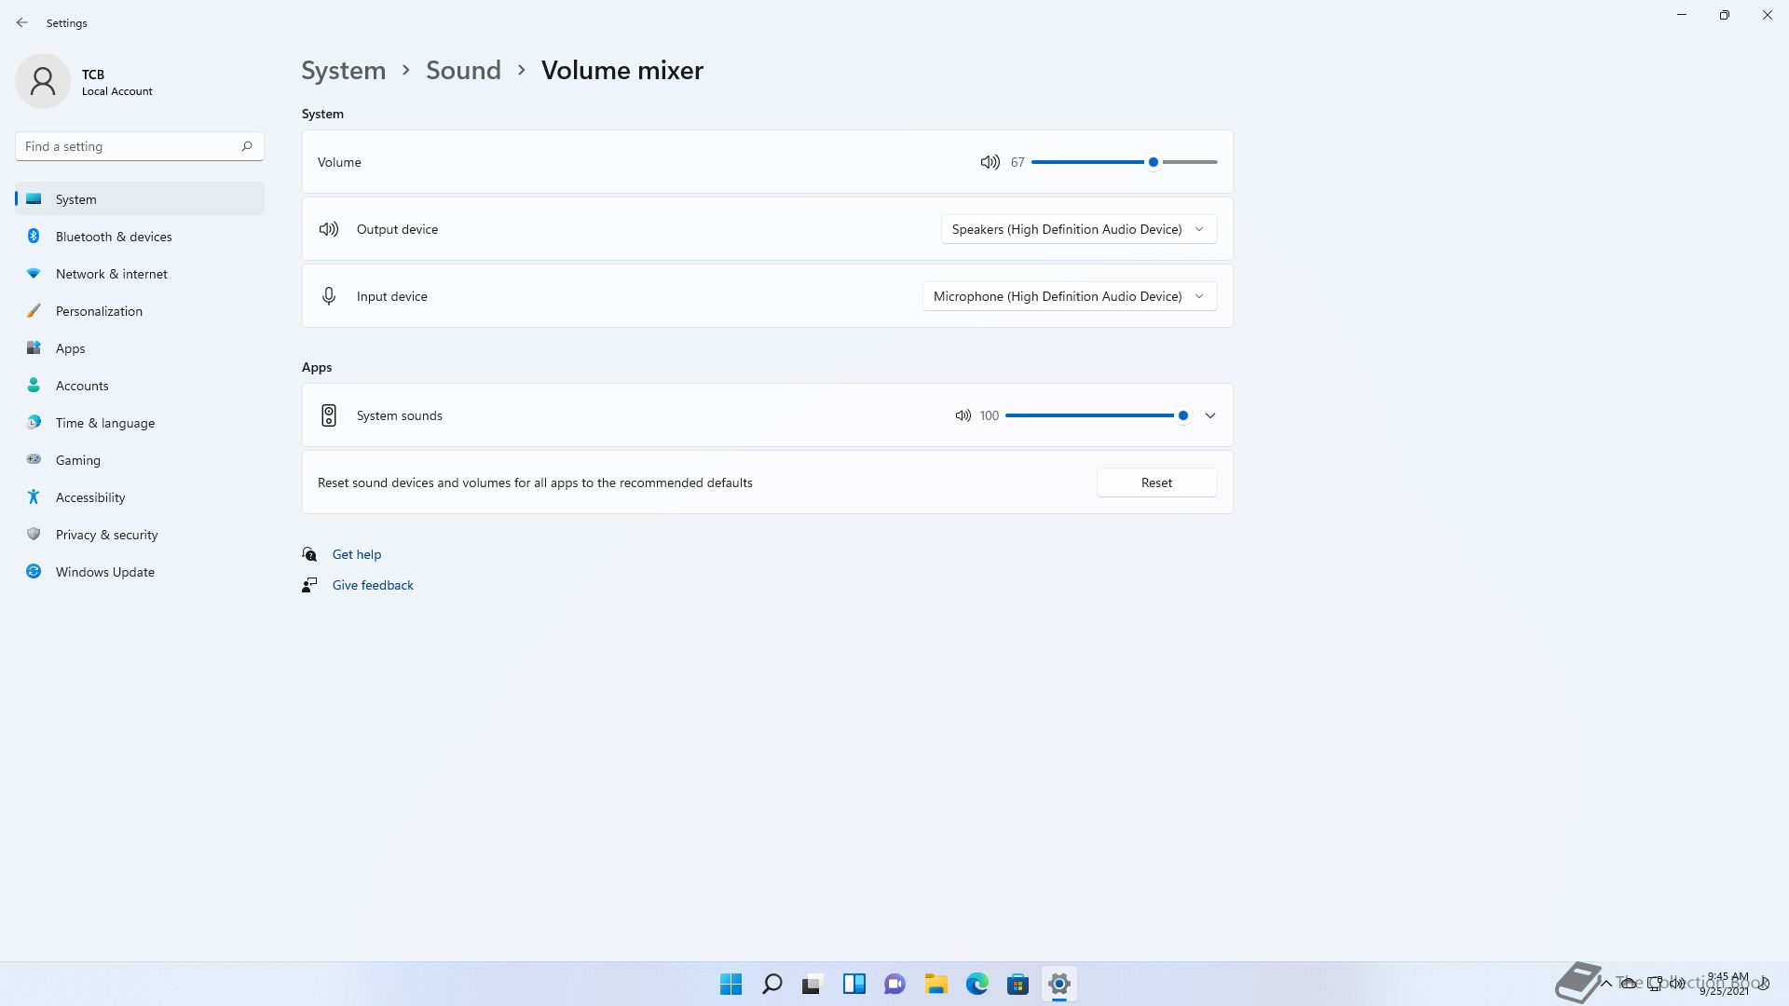
Task: Expand System sounds options chevron
Action: (1210, 415)
